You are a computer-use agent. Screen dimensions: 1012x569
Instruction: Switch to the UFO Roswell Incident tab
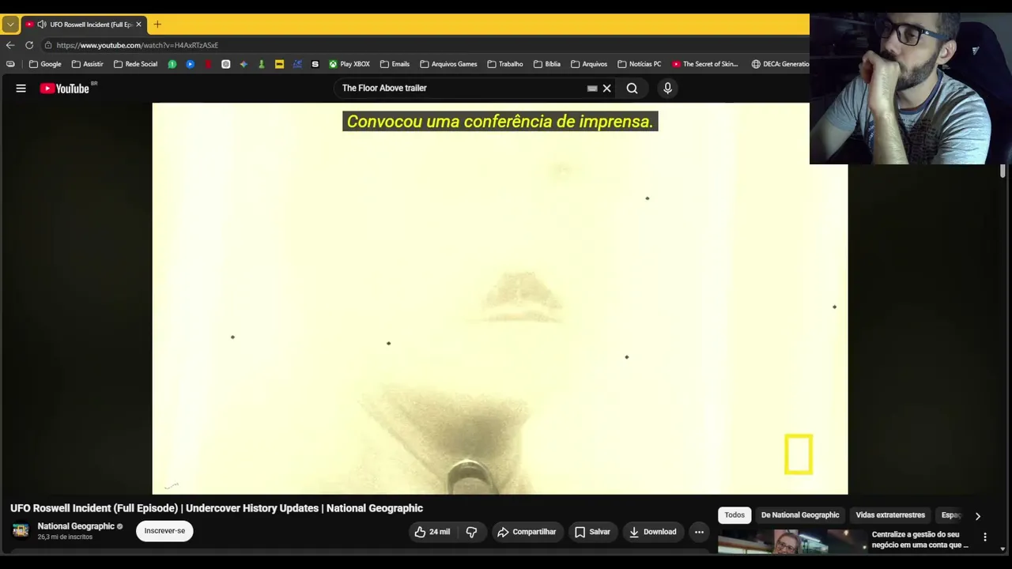click(84, 24)
